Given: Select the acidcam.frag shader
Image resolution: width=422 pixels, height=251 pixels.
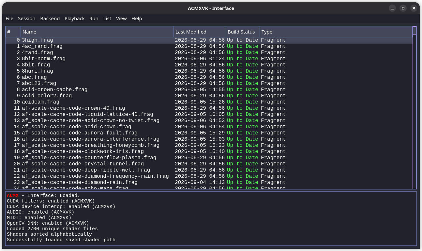Looking at the screenshot, I should [209, 102].
